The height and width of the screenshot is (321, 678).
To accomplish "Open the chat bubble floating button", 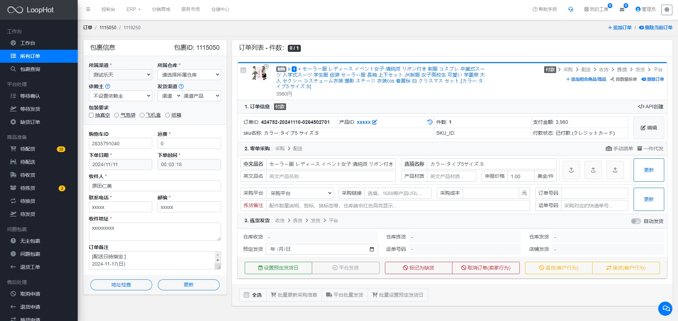I will click(665, 309).
